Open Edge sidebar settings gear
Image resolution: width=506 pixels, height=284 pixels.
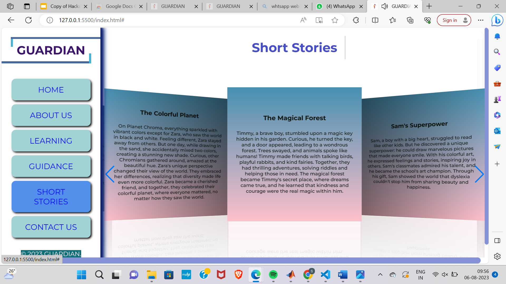point(497,256)
